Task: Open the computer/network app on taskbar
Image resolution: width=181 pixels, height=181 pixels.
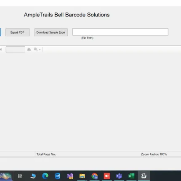Action: (x=33, y=176)
